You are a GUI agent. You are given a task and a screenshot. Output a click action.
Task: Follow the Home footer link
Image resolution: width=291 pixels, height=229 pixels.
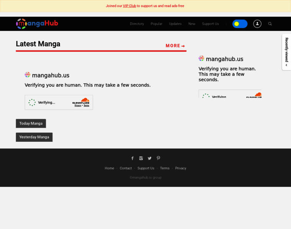[109, 168]
